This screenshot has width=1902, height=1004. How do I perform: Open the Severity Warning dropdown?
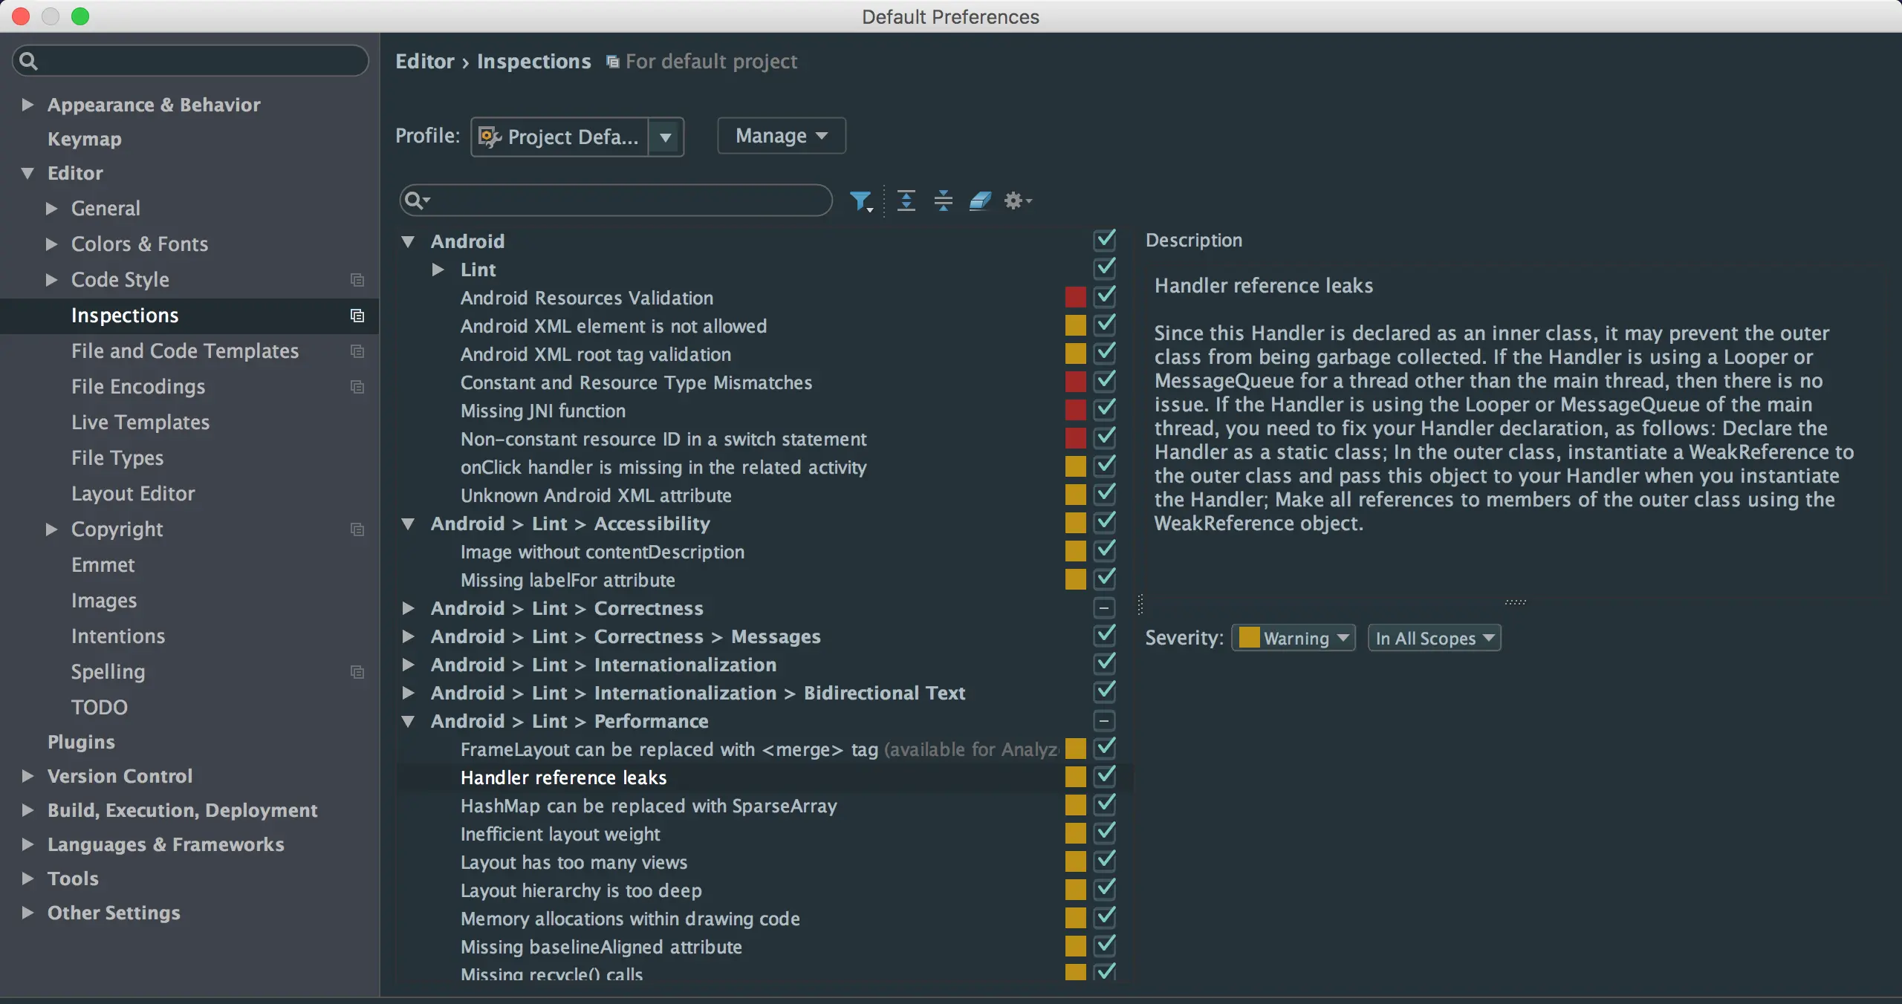point(1294,638)
